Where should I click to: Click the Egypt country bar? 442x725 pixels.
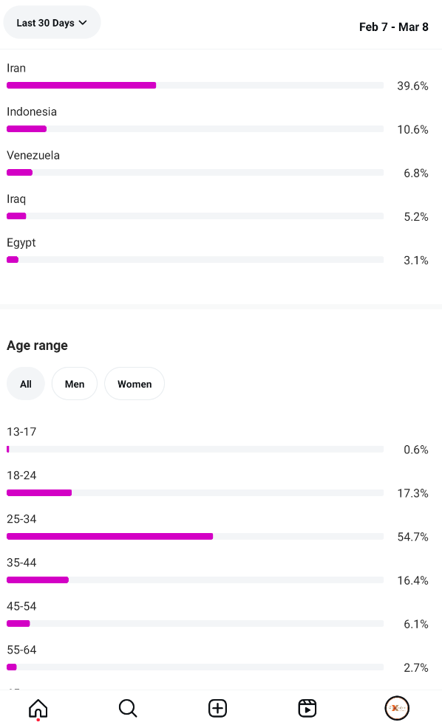(x=195, y=260)
